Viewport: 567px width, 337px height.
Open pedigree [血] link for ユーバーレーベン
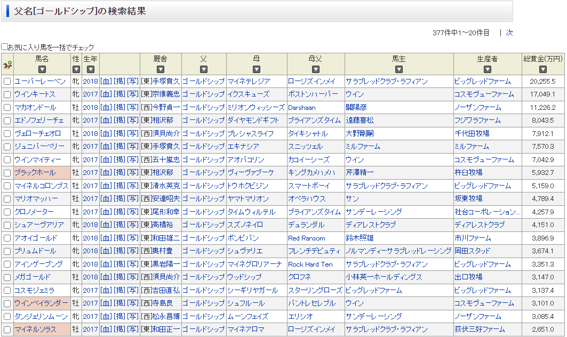click(x=106, y=82)
